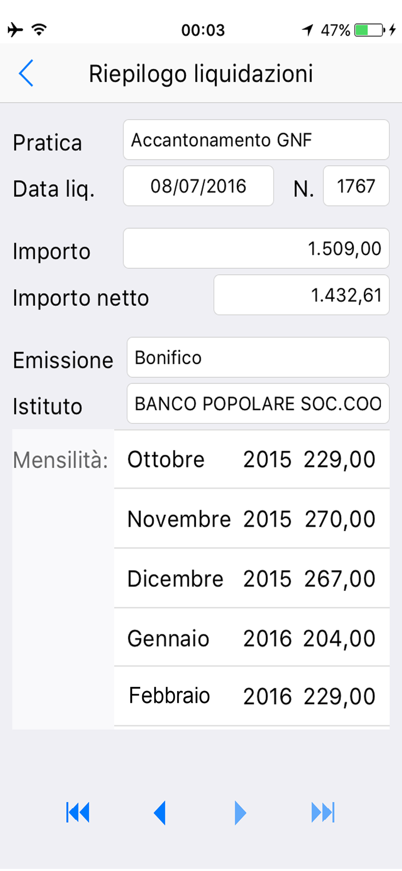Tap the location arrow status icon
Screen dimensions: 402x871
(x=308, y=30)
